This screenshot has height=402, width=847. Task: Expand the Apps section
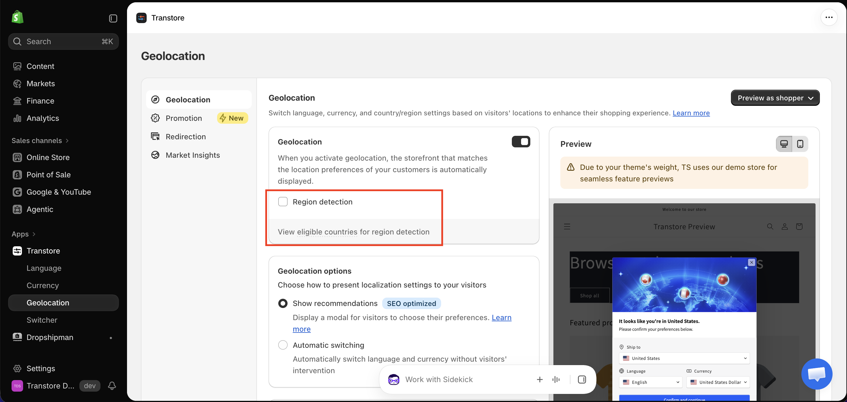click(23, 234)
